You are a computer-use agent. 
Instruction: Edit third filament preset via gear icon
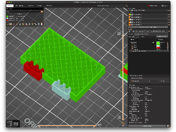pyautogui.click(x=169, y=20)
